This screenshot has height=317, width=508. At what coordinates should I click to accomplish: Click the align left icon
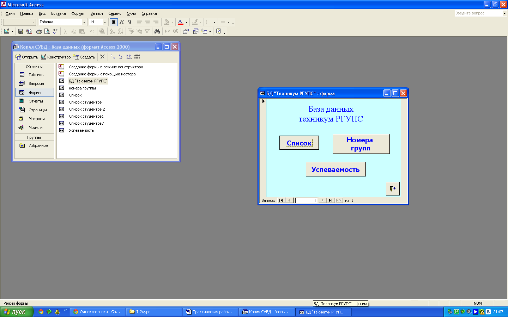[140, 22]
